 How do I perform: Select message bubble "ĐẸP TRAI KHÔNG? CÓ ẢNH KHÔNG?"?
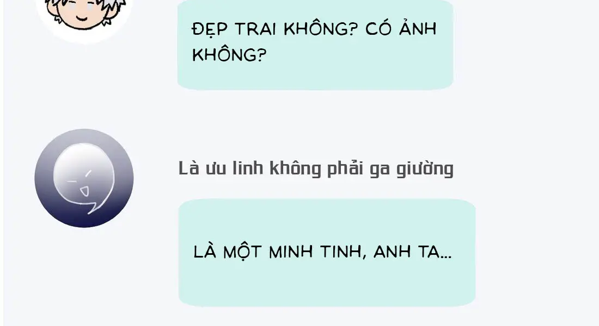click(315, 45)
